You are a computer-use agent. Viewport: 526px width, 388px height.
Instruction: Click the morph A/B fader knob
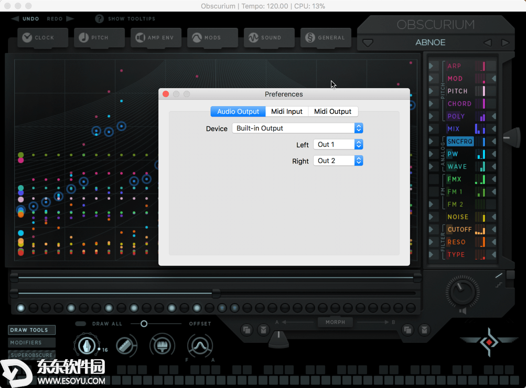coord(278,339)
